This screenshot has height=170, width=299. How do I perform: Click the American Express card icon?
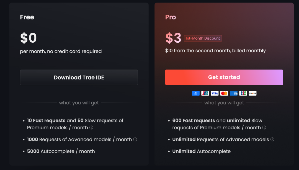234,93
